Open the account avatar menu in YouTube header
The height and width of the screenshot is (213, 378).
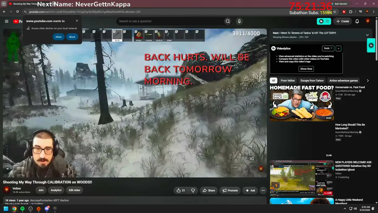point(368,21)
